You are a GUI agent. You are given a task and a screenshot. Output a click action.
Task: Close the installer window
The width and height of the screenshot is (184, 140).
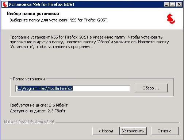point(179,4)
